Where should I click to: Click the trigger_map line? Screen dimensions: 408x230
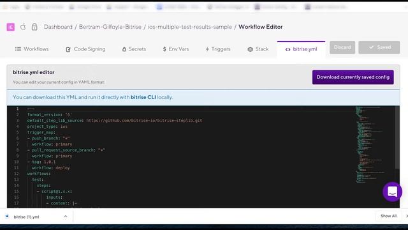point(41,132)
